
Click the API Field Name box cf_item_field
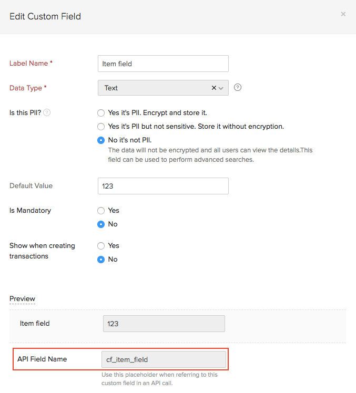coord(164,360)
